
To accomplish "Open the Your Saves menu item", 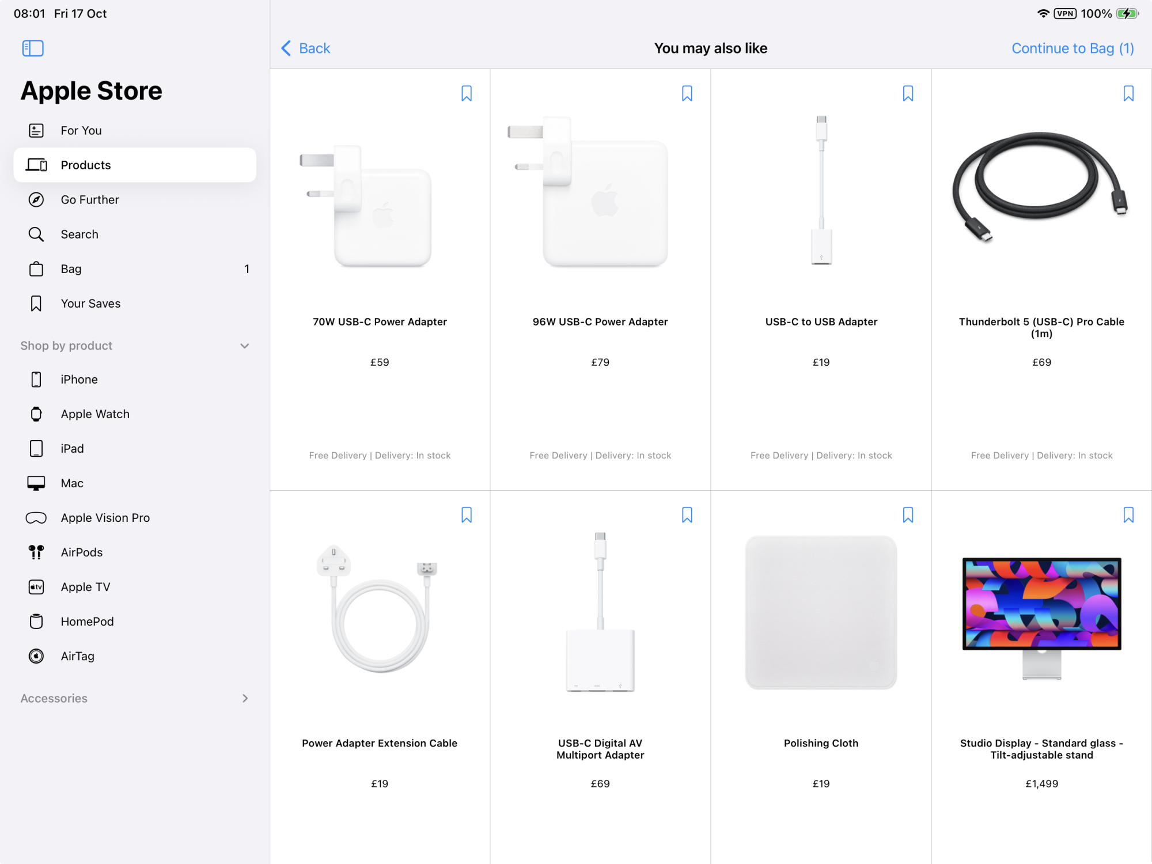I will click(x=90, y=304).
